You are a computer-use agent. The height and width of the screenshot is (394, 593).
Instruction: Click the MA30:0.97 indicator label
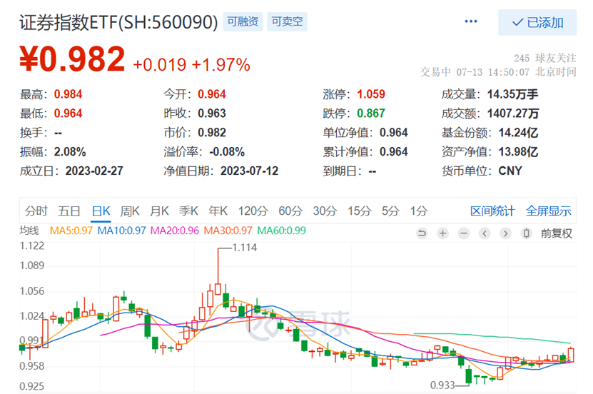228,231
